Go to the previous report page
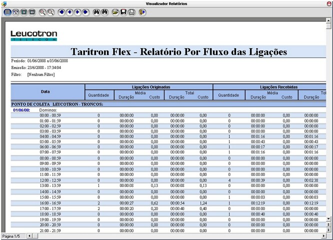 [x=69, y=12]
